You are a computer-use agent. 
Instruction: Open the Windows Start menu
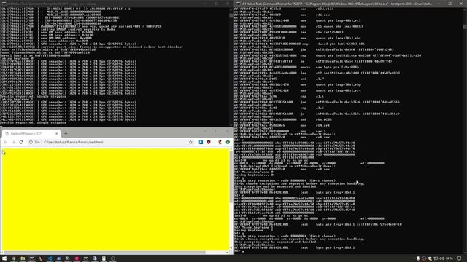pos(4,258)
